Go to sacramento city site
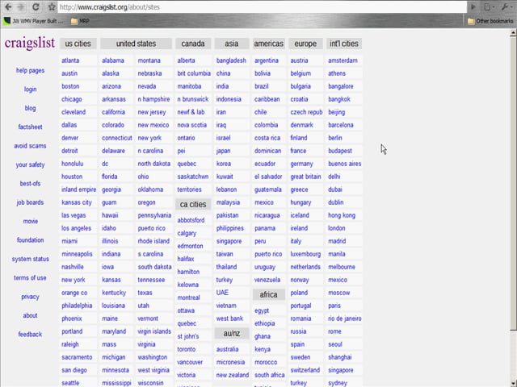The height and width of the screenshot is (387, 517). pos(77,357)
